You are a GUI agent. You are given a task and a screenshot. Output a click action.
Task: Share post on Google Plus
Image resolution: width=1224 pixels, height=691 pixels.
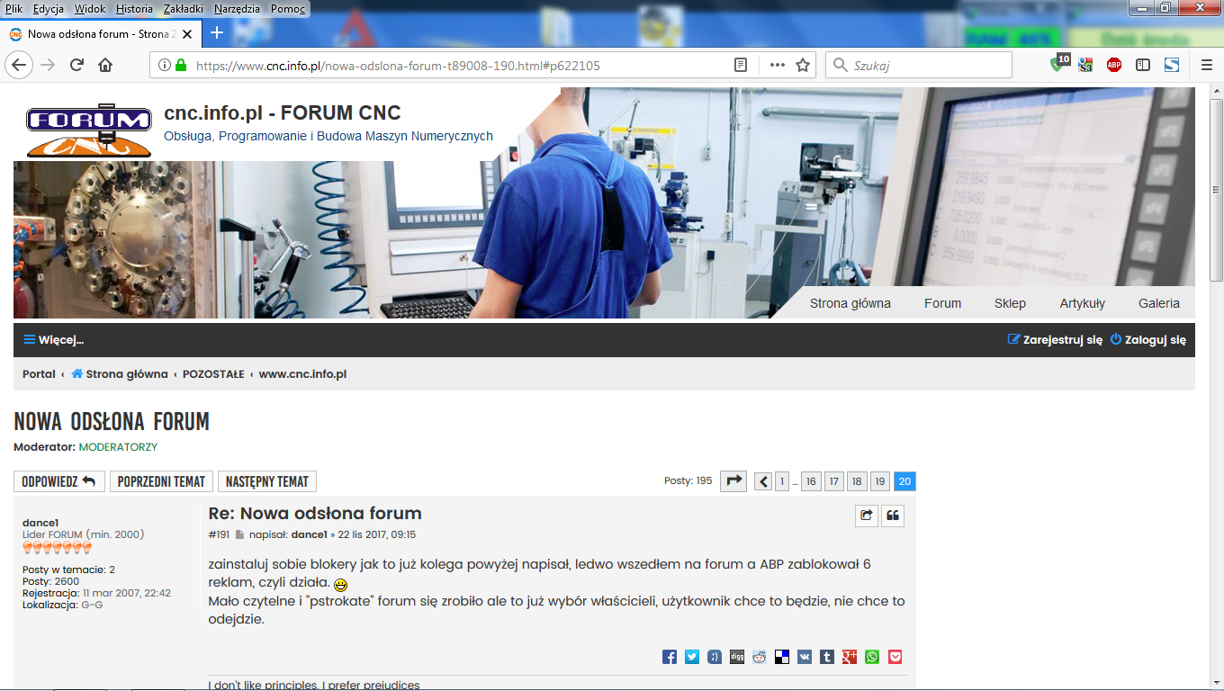850,657
